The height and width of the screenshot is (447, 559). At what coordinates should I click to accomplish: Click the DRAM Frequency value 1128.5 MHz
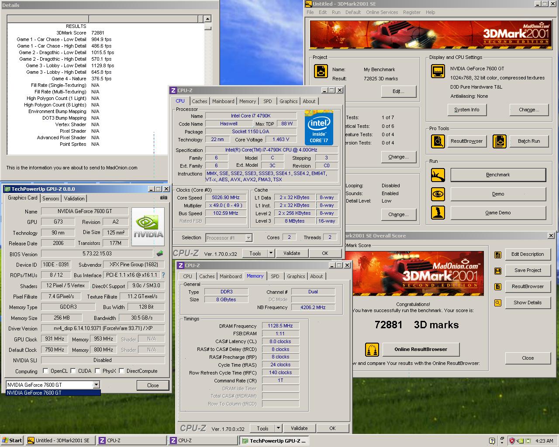click(280, 326)
